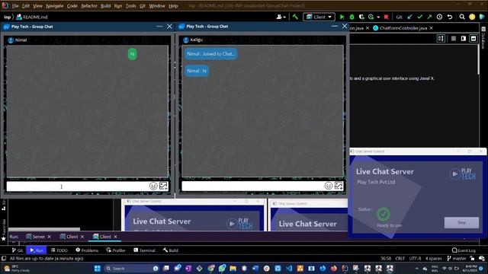Open the Profiler tool window
The width and height of the screenshot is (488, 274).
[x=116, y=250]
